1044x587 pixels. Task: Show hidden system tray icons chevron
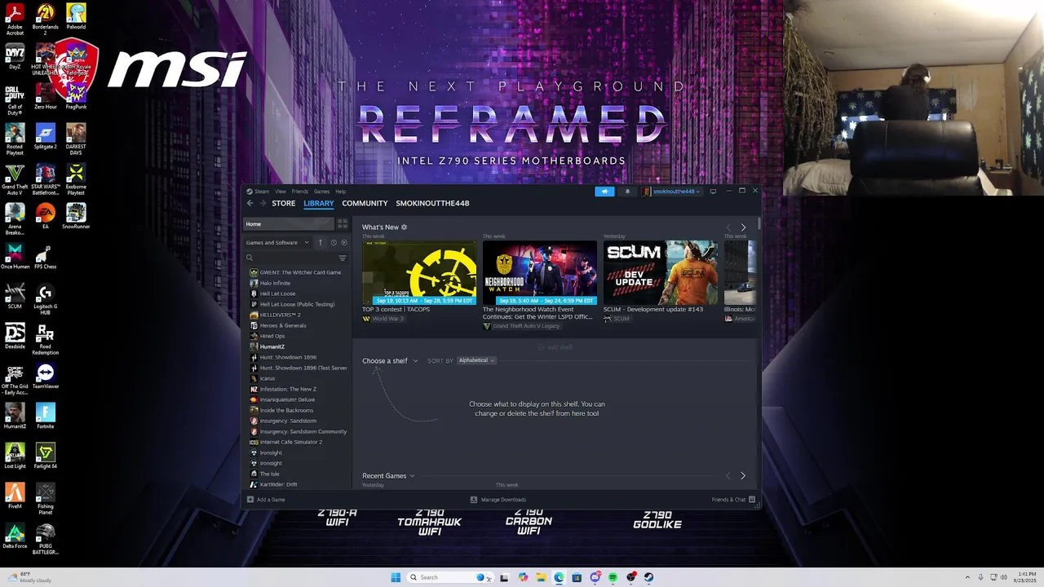(x=967, y=577)
